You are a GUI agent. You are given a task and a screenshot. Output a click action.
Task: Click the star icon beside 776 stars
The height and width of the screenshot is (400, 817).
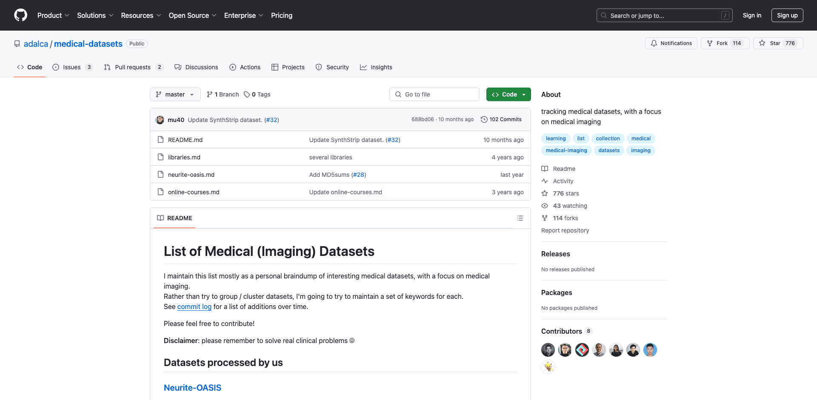click(545, 193)
